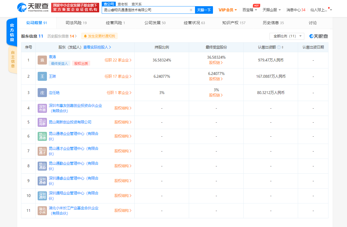Open the 全部比例（11） dropdown filter
Viewport: 347px width, 227px height.
tap(287, 36)
